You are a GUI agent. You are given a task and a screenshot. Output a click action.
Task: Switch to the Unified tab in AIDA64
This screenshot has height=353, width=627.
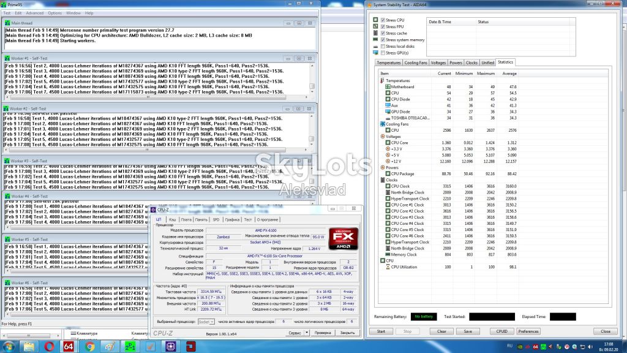coord(487,63)
